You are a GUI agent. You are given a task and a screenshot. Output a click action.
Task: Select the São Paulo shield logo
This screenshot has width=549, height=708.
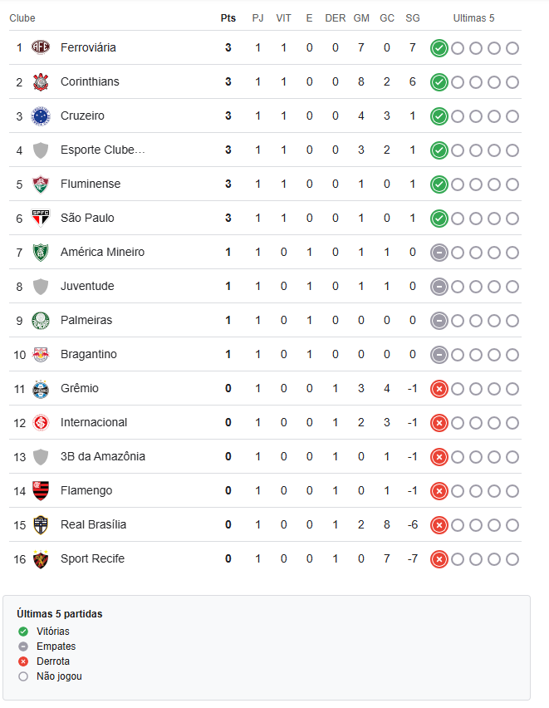point(41,218)
